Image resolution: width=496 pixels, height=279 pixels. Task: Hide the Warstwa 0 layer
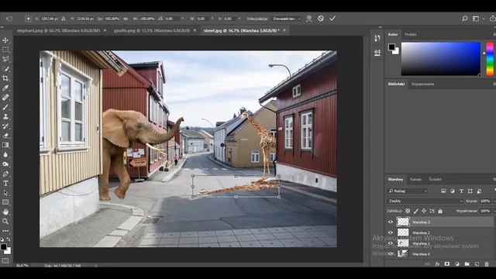tap(391, 253)
